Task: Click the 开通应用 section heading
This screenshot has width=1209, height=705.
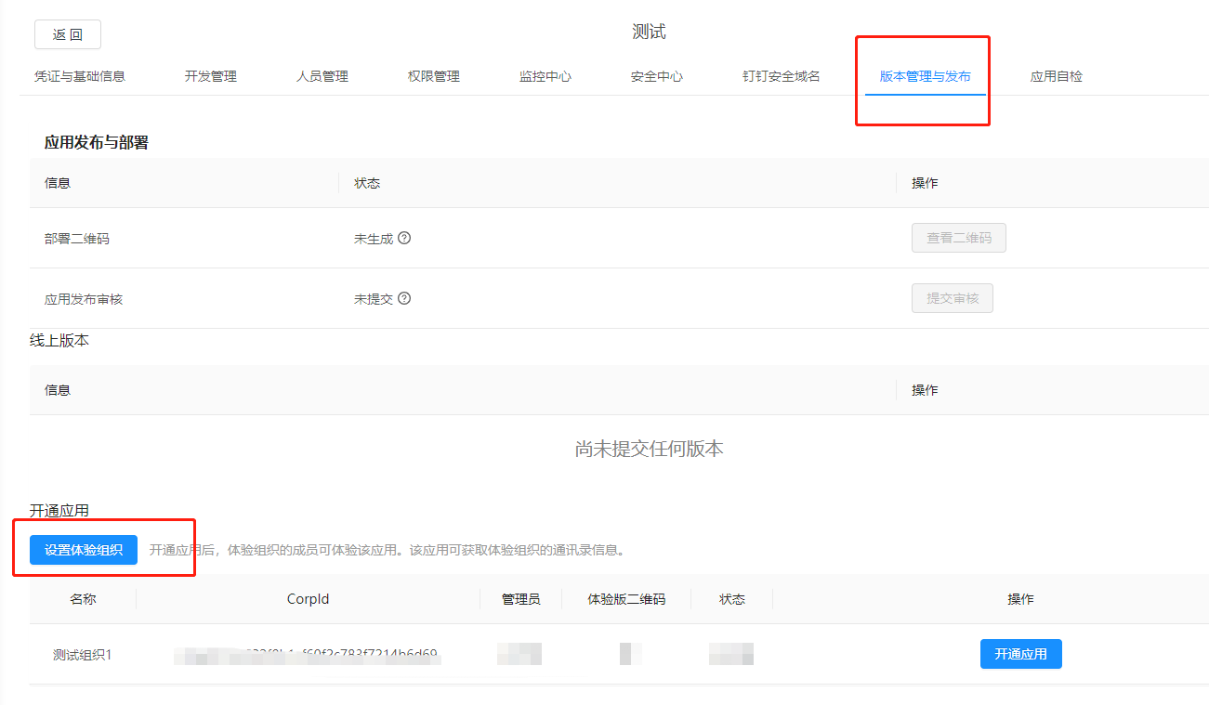Action: (59, 511)
